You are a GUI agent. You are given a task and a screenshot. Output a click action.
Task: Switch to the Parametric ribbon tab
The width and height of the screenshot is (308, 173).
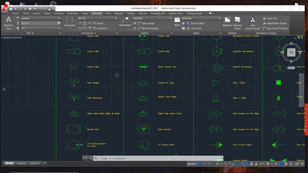click(x=73, y=13)
